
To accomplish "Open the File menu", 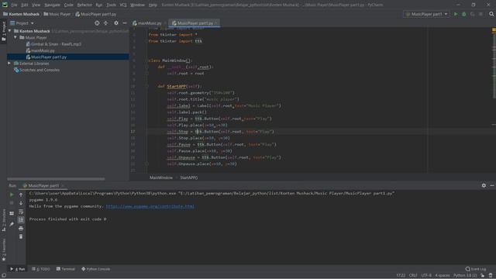I will pyautogui.click(x=14, y=5).
